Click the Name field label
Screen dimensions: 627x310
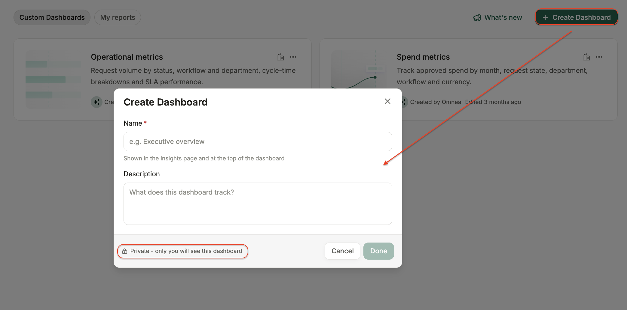click(133, 123)
